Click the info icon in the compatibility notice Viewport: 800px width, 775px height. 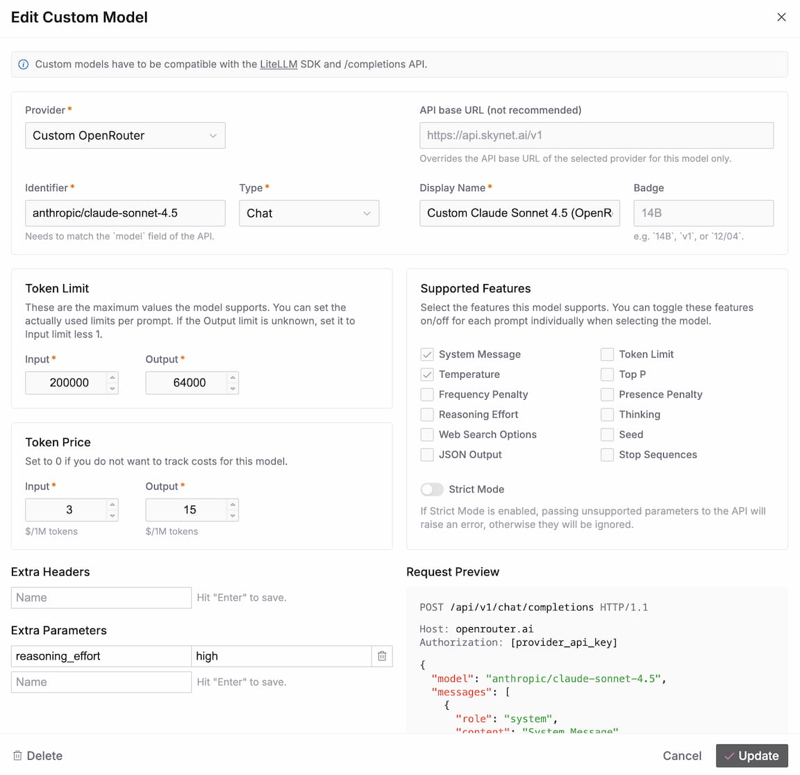tap(23, 64)
